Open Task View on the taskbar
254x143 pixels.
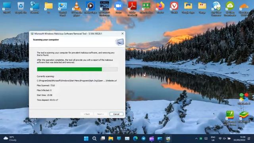102,139
